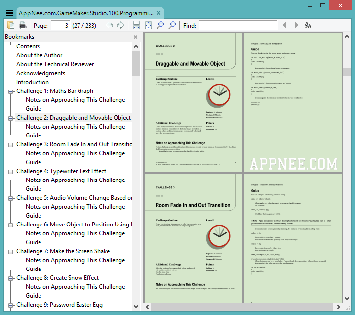Maximize the window
Viewport: 355px width, 315px height.
pyautogui.click(x=323, y=5)
